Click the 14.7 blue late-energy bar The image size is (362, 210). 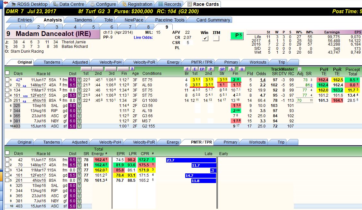pyautogui.click(x=200, y=176)
